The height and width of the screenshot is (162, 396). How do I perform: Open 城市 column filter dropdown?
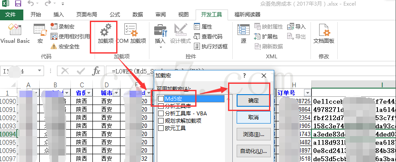(116, 93)
